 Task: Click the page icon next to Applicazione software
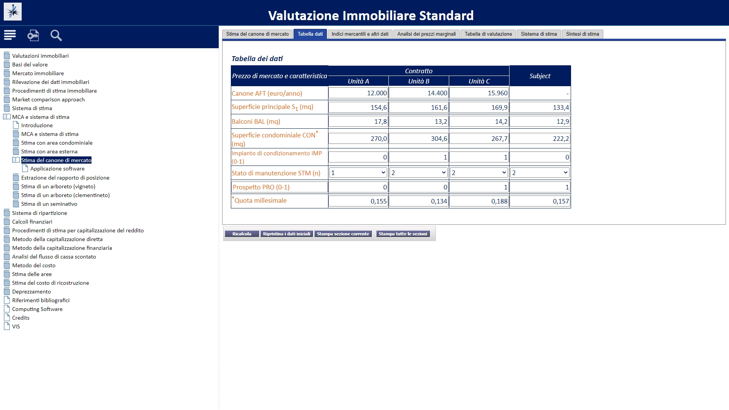click(x=25, y=168)
